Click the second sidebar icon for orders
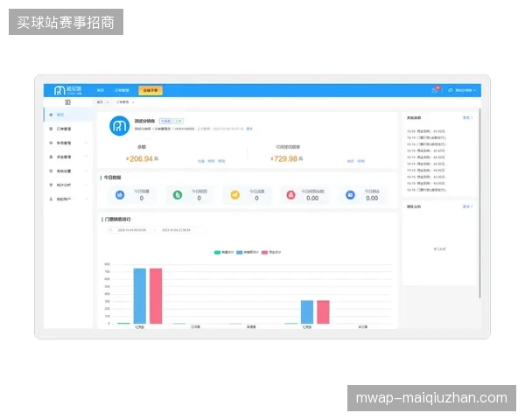The height and width of the screenshot is (420, 525). coord(51,129)
